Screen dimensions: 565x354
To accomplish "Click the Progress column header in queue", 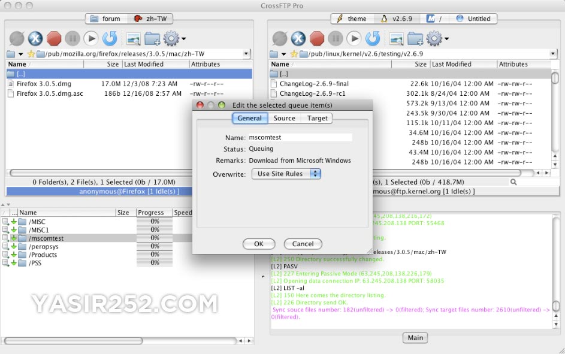I will [x=154, y=213].
